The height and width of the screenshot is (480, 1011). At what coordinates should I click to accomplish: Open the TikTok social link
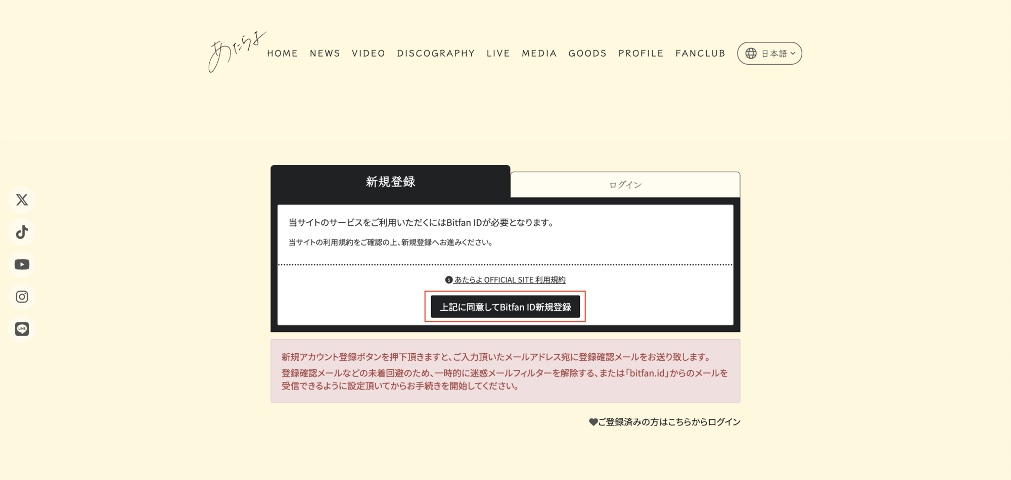(22, 232)
